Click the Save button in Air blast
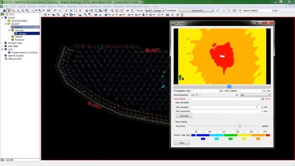 click(182, 143)
